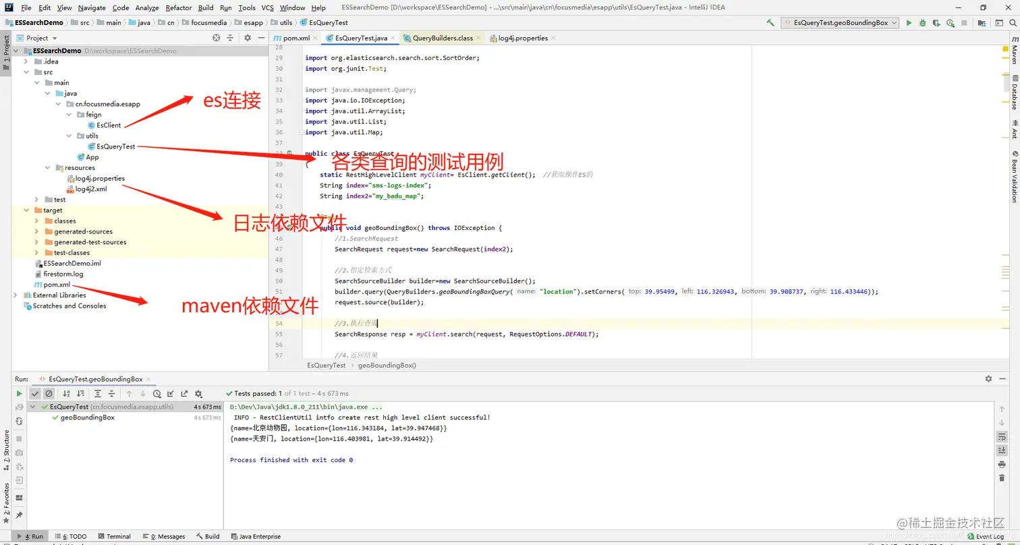Open the 6: TODO tool window
Viewport: 1020px width, 545px height.
tap(71, 536)
